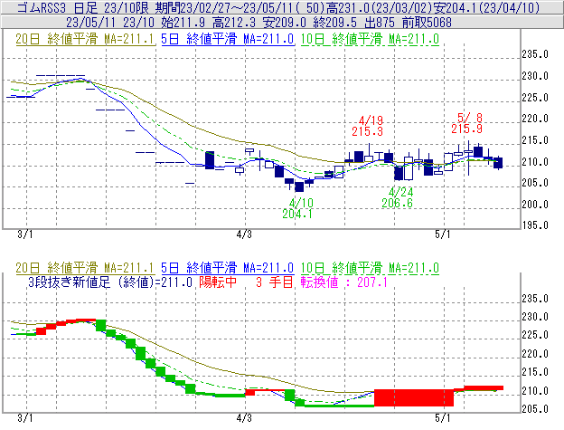The height and width of the screenshot is (430, 564).
Task: Click the red 3 手目 text
Action: pyautogui.click(x=275, y=282)
